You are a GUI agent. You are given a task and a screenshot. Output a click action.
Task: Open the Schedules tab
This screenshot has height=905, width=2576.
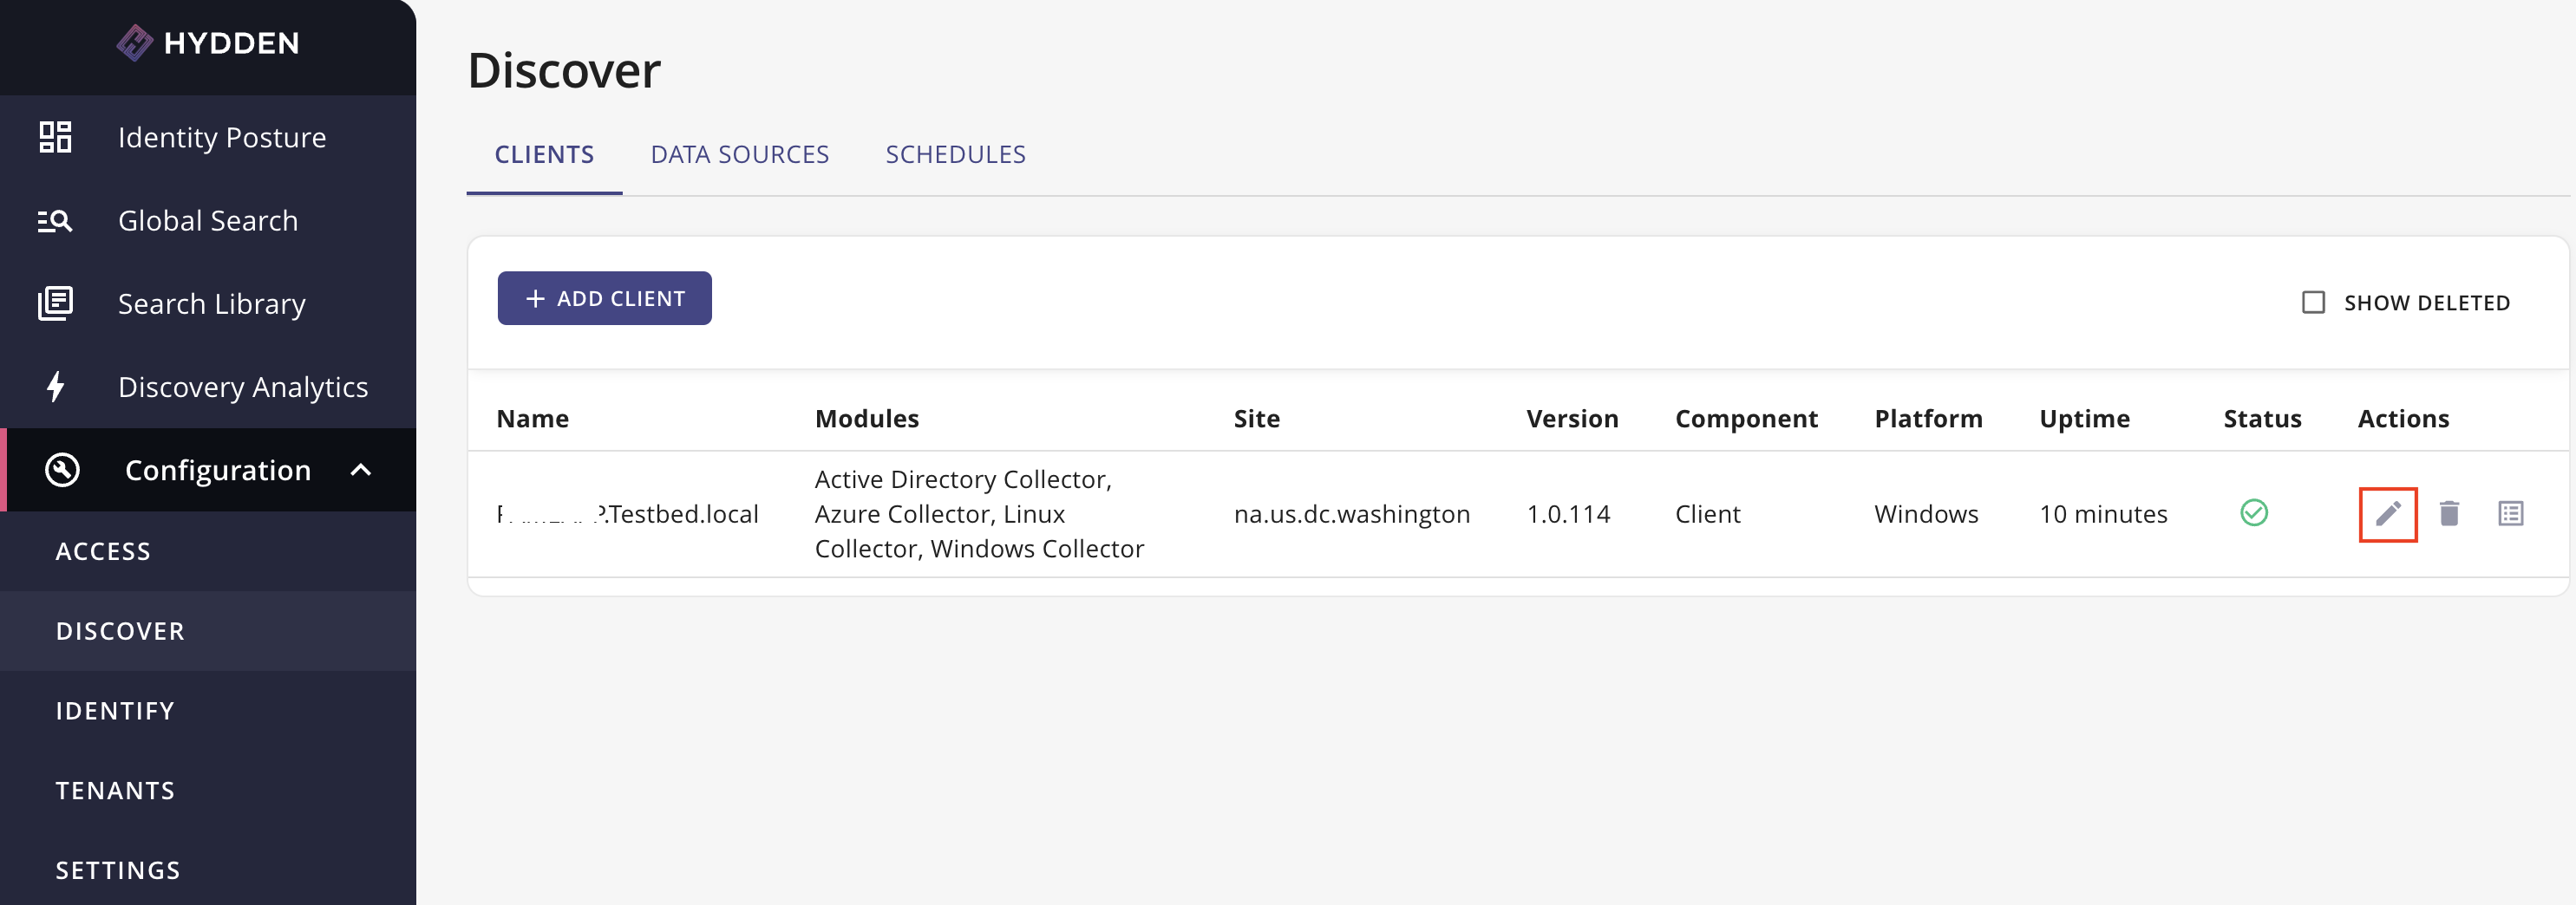[x=955, y=153]
